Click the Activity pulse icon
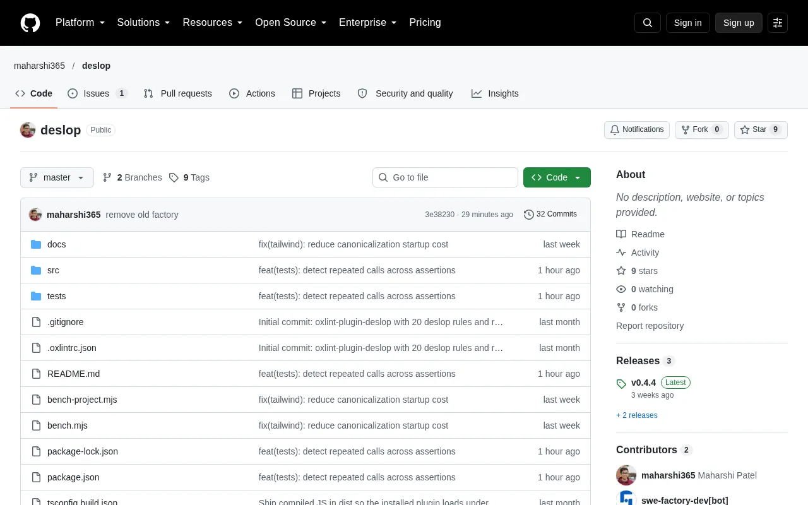This screenshot has width=808, height=505. (x=621, y=252)
